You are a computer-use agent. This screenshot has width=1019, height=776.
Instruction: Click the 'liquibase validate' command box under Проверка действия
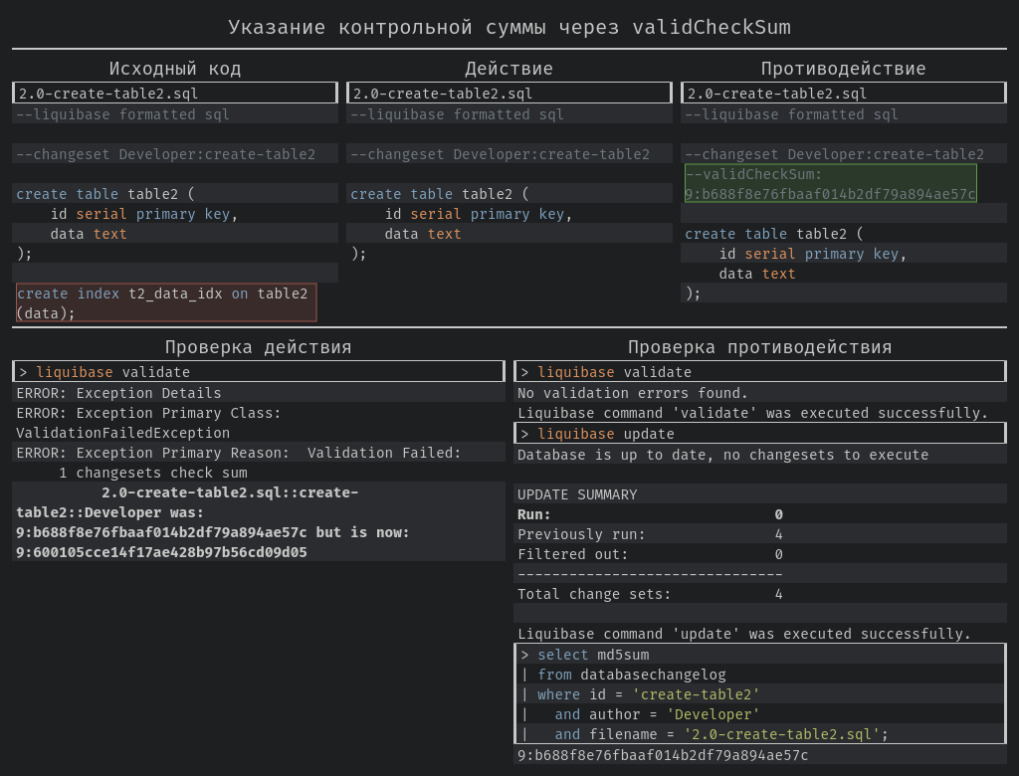259,372
